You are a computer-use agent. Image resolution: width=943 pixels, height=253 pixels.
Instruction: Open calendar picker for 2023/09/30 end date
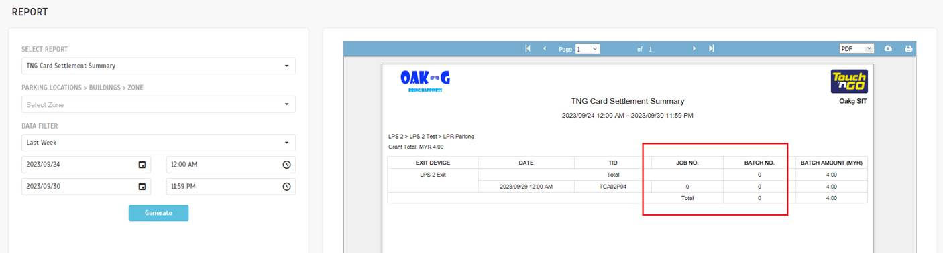(142, 187)
